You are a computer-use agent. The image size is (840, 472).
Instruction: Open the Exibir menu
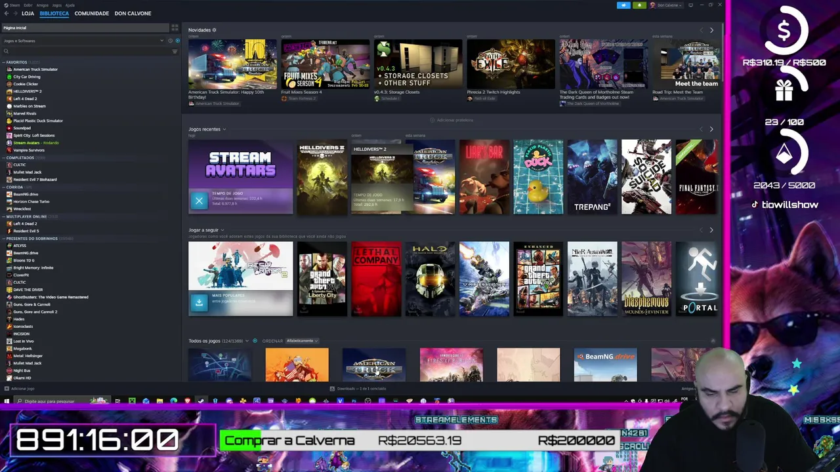(28, 5)
